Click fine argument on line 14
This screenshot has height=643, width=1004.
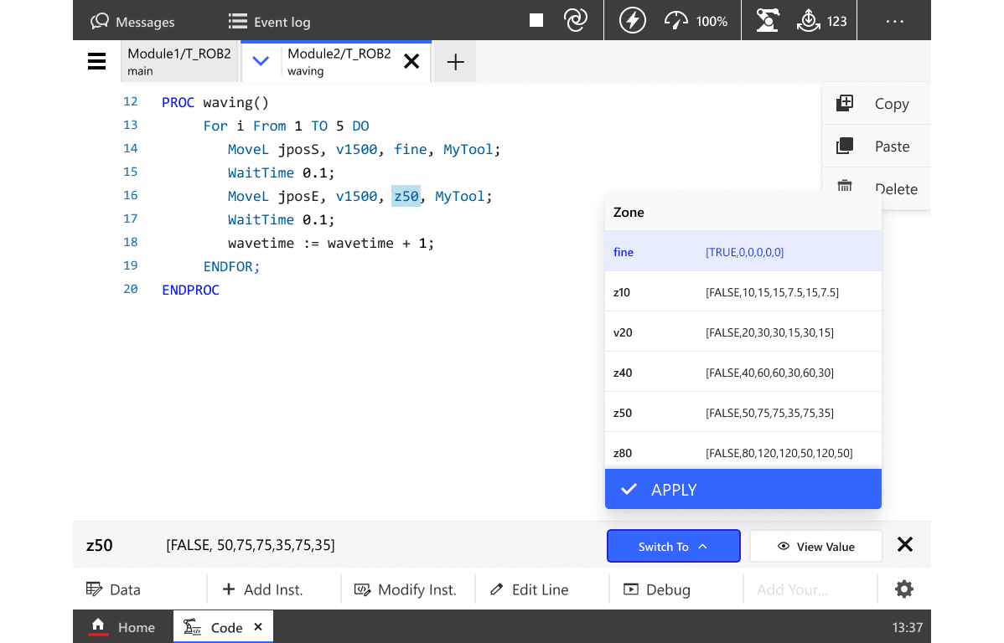[x=411, y=149]
